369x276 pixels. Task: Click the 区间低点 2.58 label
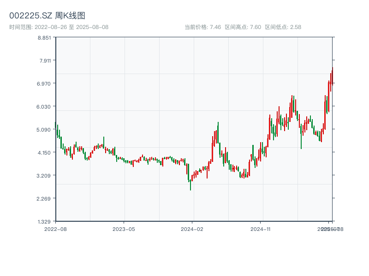click(283, 27)
